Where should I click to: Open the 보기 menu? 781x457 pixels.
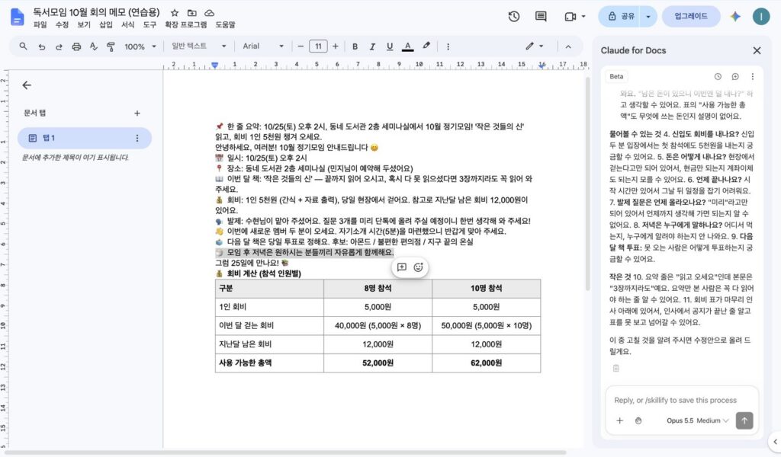(84, 25)
